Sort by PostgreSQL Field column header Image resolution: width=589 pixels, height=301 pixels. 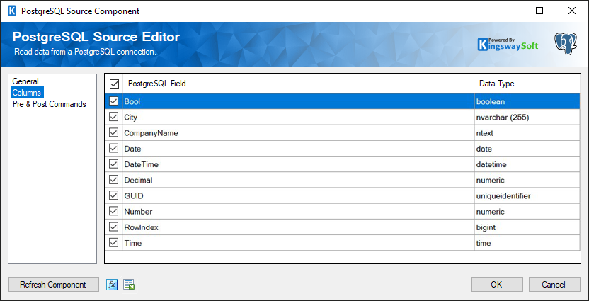(298, 84)
